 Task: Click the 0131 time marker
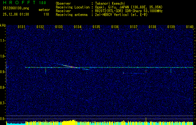click(x=22, y=27)
